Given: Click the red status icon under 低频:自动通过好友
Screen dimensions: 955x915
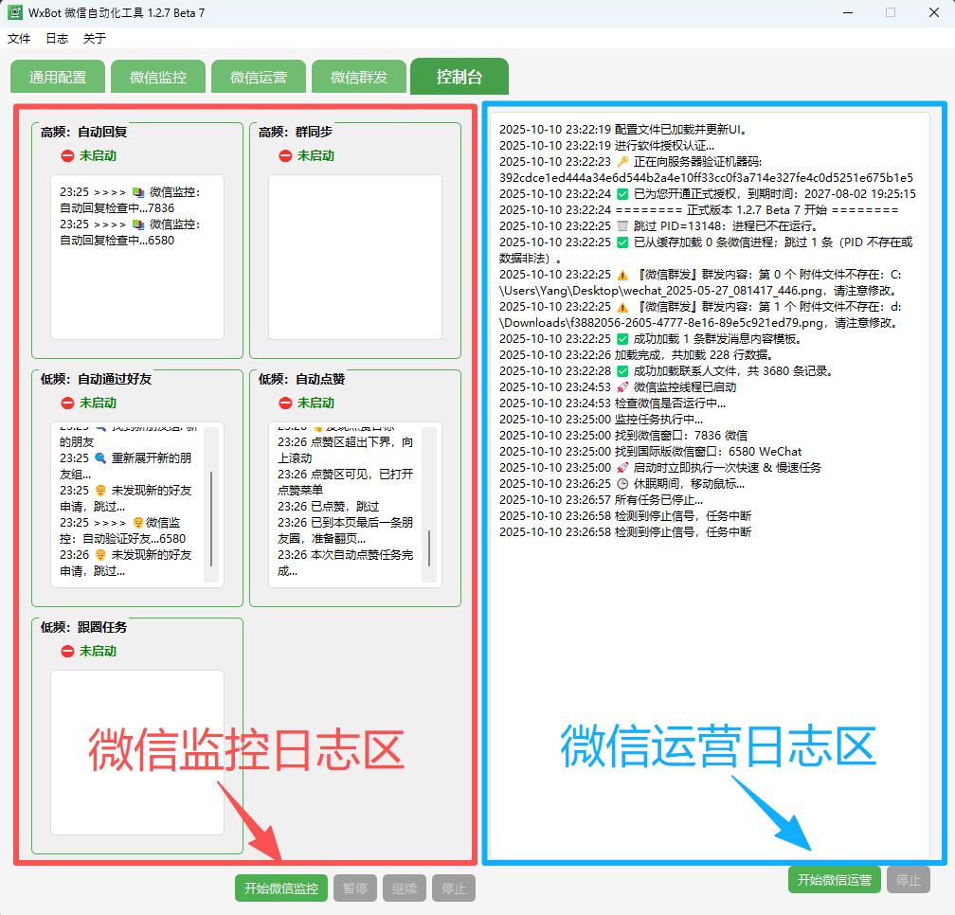Looking at the screenshot, I should 67,403.
